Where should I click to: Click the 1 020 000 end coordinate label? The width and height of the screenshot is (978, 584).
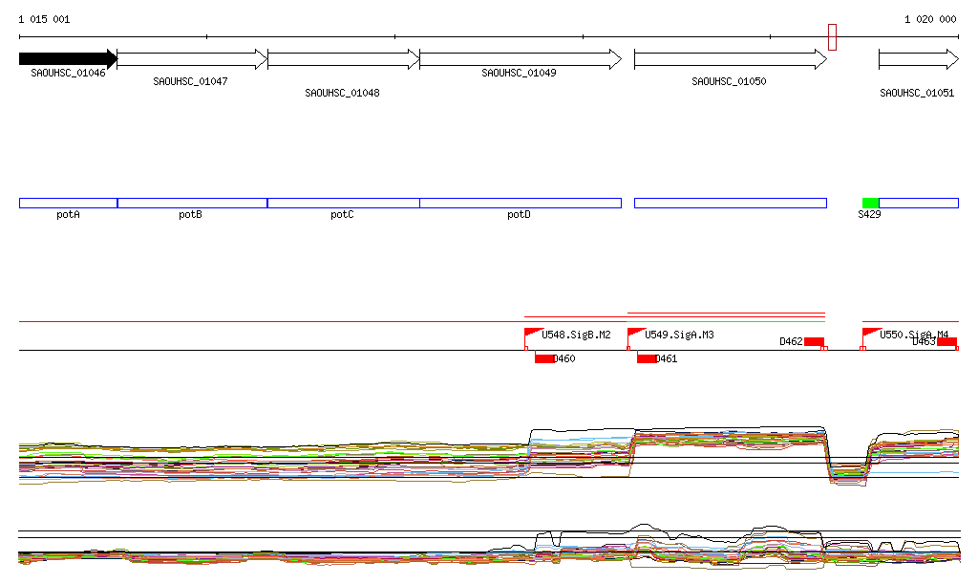point(930,19)
